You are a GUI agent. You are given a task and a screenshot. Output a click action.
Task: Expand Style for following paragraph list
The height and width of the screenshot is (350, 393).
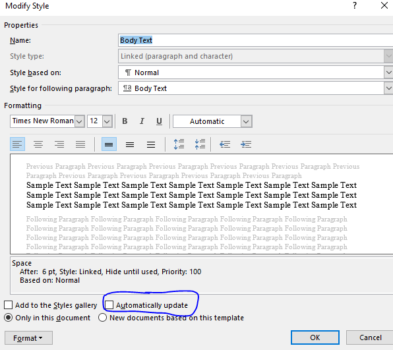click(388, 88)
